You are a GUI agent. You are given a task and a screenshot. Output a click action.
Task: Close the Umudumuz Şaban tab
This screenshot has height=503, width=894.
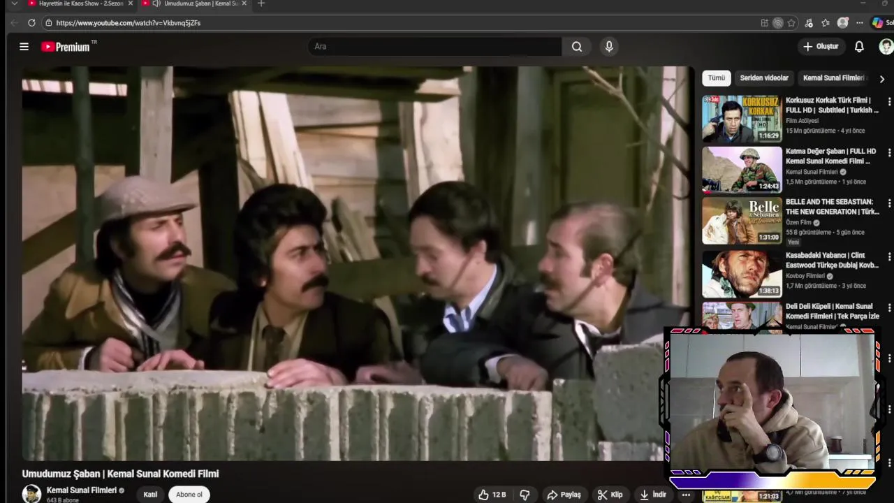(x=244, y=3)
